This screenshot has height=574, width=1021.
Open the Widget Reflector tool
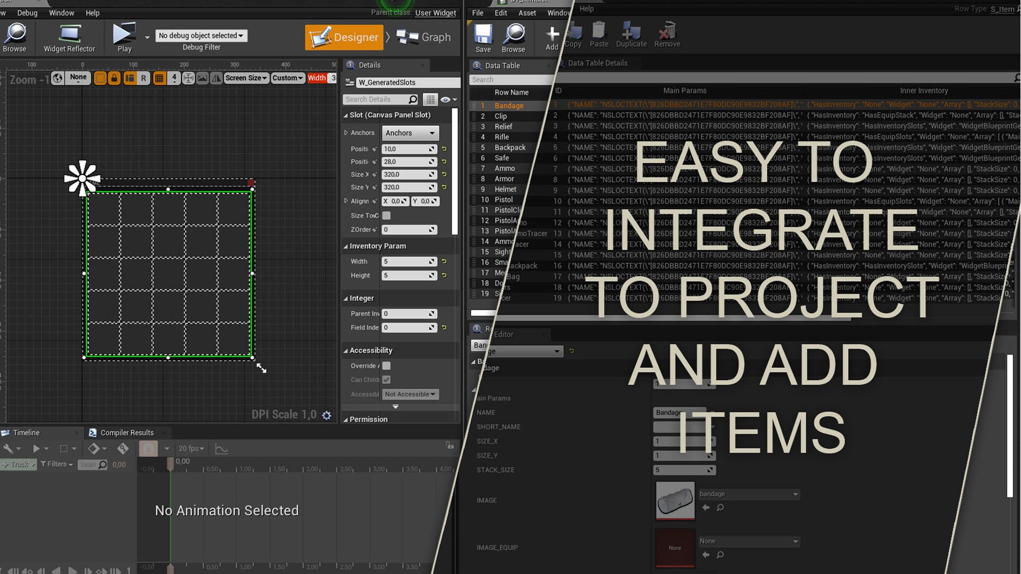tap(69, 38)
